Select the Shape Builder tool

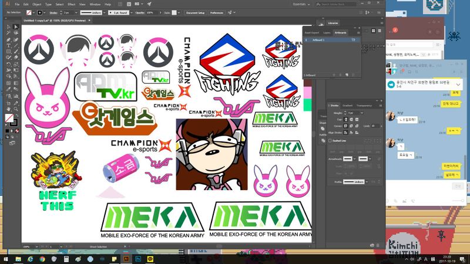pos(8,77)
